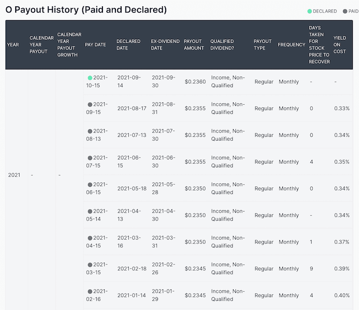This screenshot has width=359, height=310.
Task: Click paid status dot beside 2021-09-15
Action: (x=90, y=105)
